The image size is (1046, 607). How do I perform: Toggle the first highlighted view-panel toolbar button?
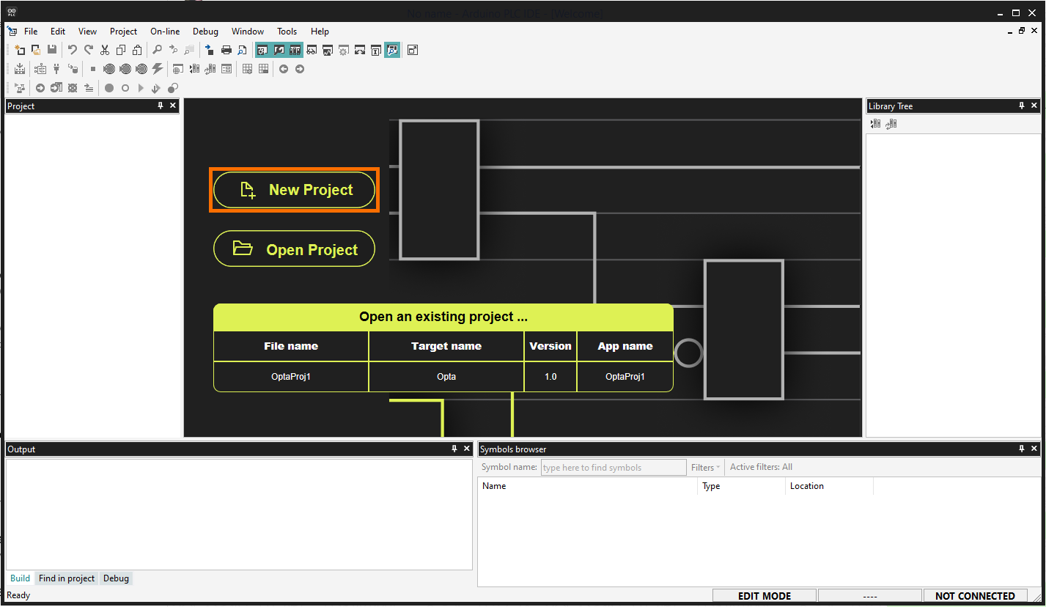click(262, 50)
